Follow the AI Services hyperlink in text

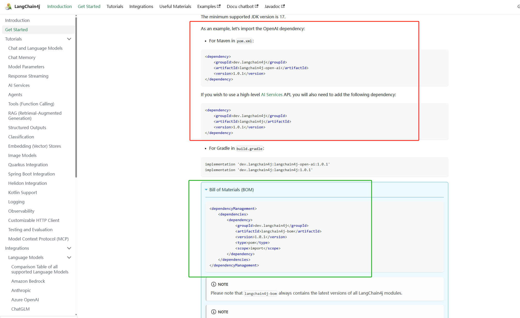coord(271,95)
